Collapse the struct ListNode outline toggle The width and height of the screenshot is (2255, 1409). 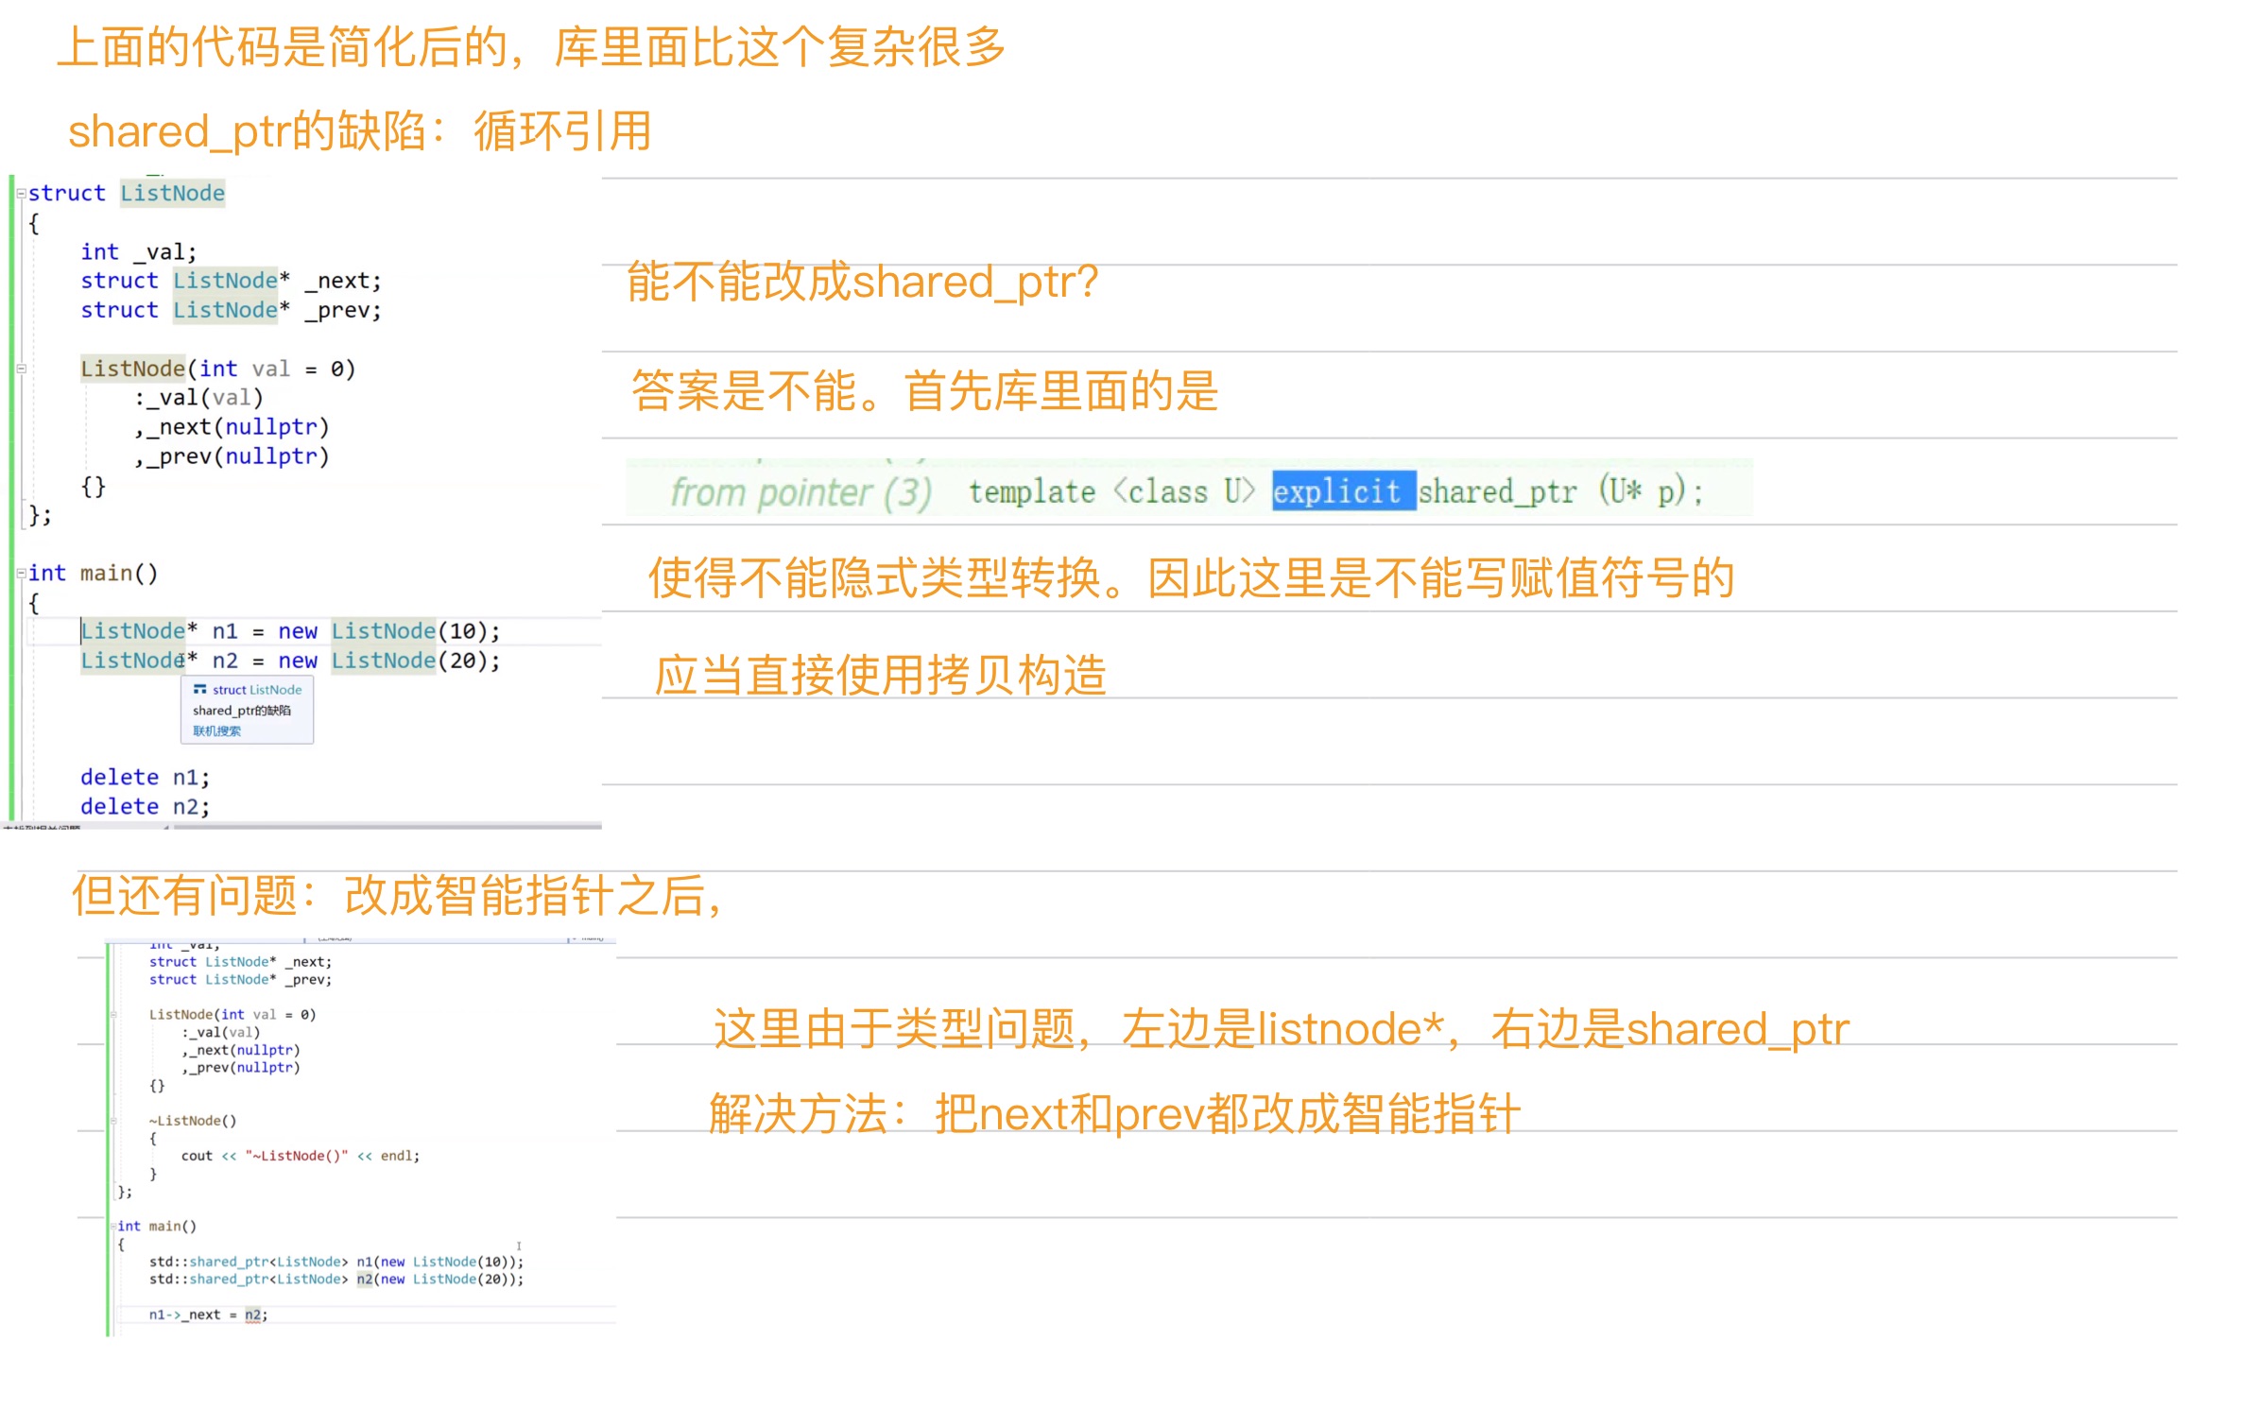pyautogui.click(x=21, y=194)
